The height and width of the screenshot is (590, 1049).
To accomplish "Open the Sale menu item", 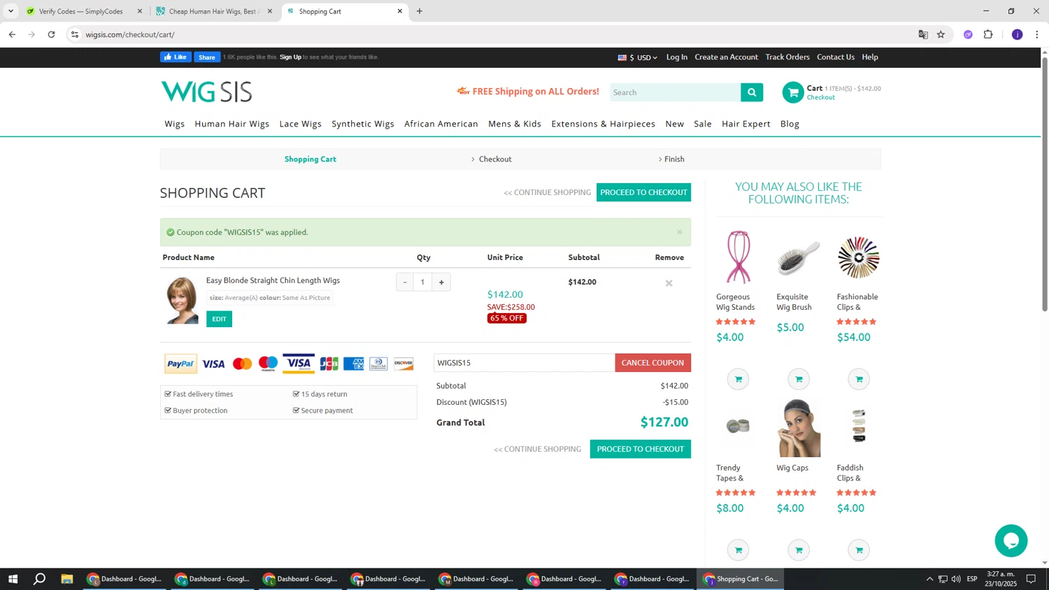I will point(703,124).
